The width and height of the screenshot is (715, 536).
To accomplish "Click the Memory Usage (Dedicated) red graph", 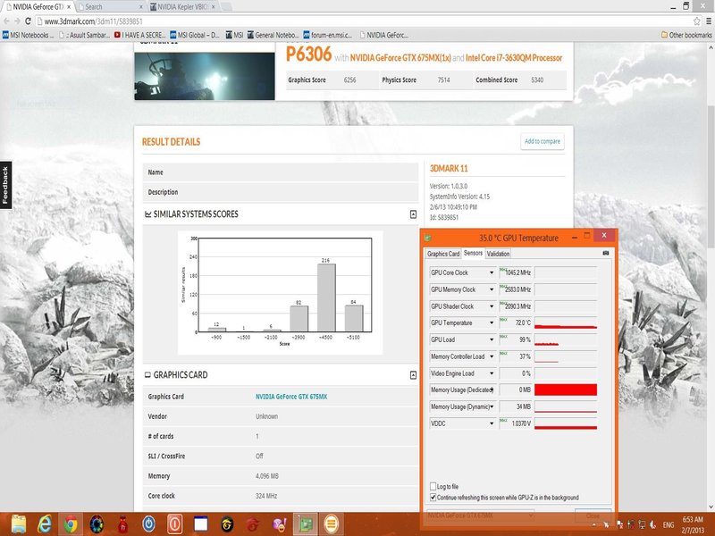I will pos(566,389).
